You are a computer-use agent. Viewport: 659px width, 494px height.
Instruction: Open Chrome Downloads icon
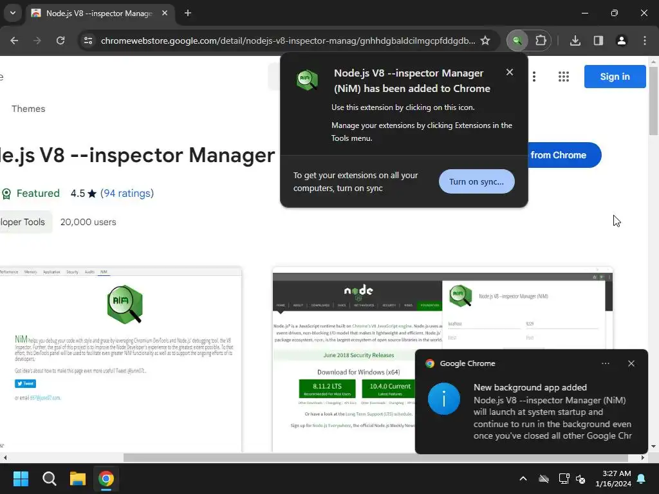pos(575,41)
